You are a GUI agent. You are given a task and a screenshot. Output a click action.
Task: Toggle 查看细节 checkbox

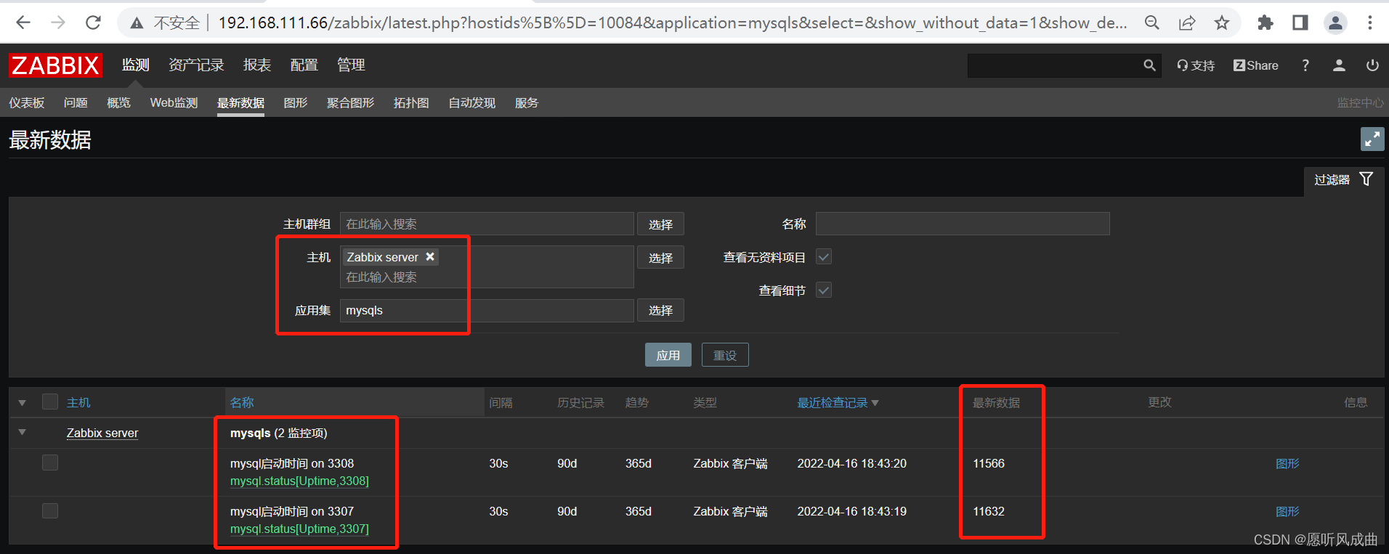coord(824,290)
